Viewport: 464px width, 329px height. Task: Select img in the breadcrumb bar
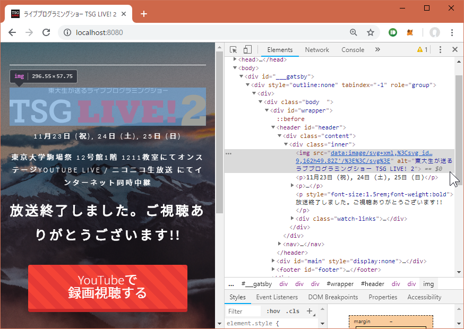click(x=428, y=284)
